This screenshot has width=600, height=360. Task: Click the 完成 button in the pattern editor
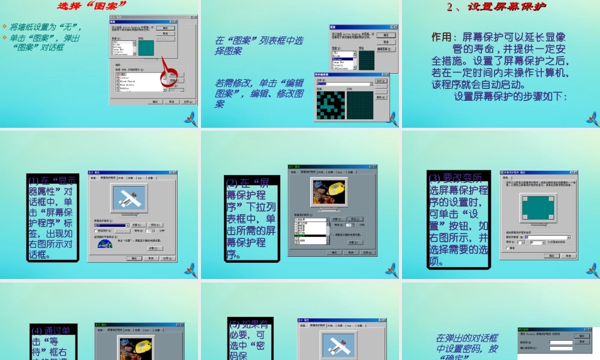[381, 81]
